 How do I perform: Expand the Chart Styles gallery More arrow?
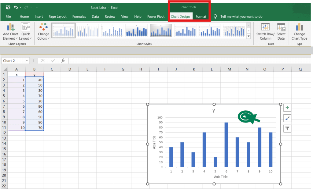click(x=249, y=36)
